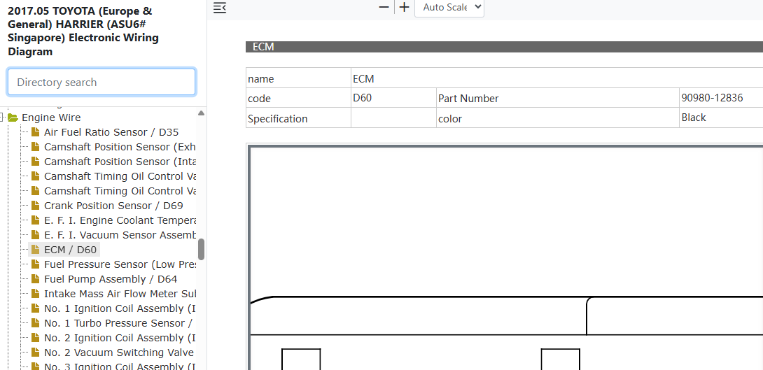This screenshot has height=370, width=763.
Task: Click document icon beside E. F. I. Vacuum Sensor
Action: (x=35, y=234)
